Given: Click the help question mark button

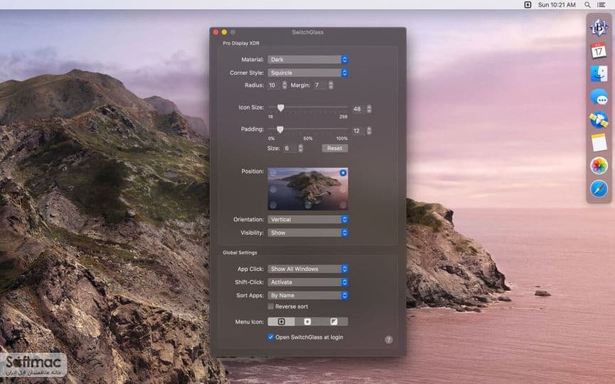Looking at the screenshot, I should pyautogui.click(x=389, y=340).
